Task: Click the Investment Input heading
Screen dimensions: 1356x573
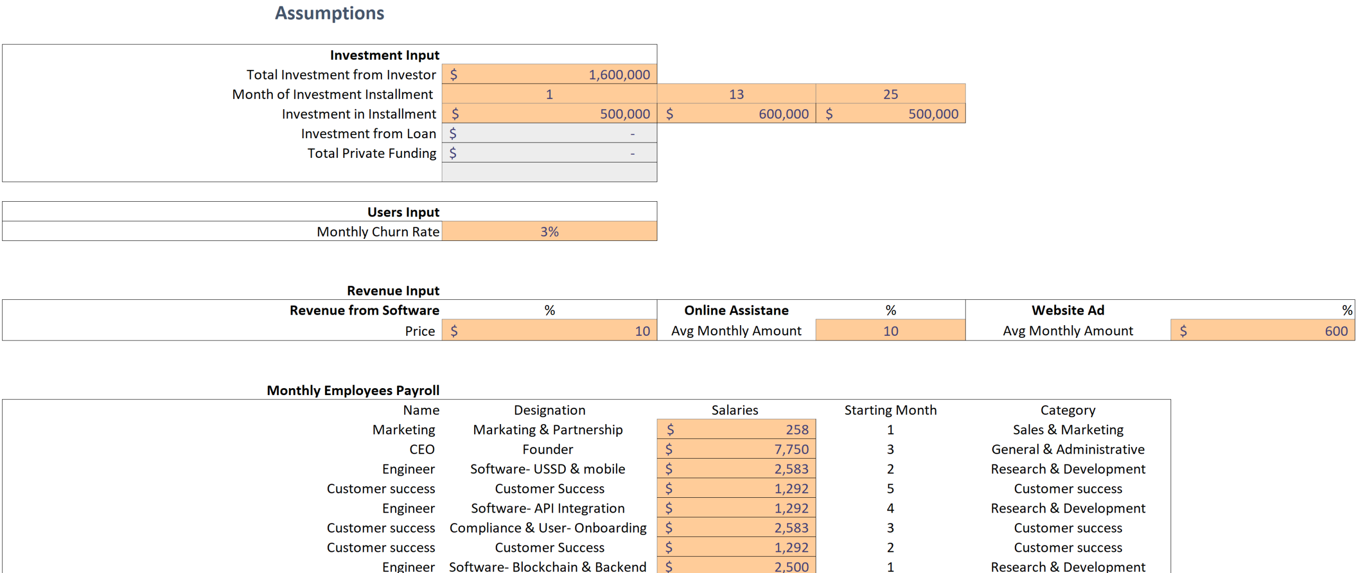Action: tap(385, 55)
